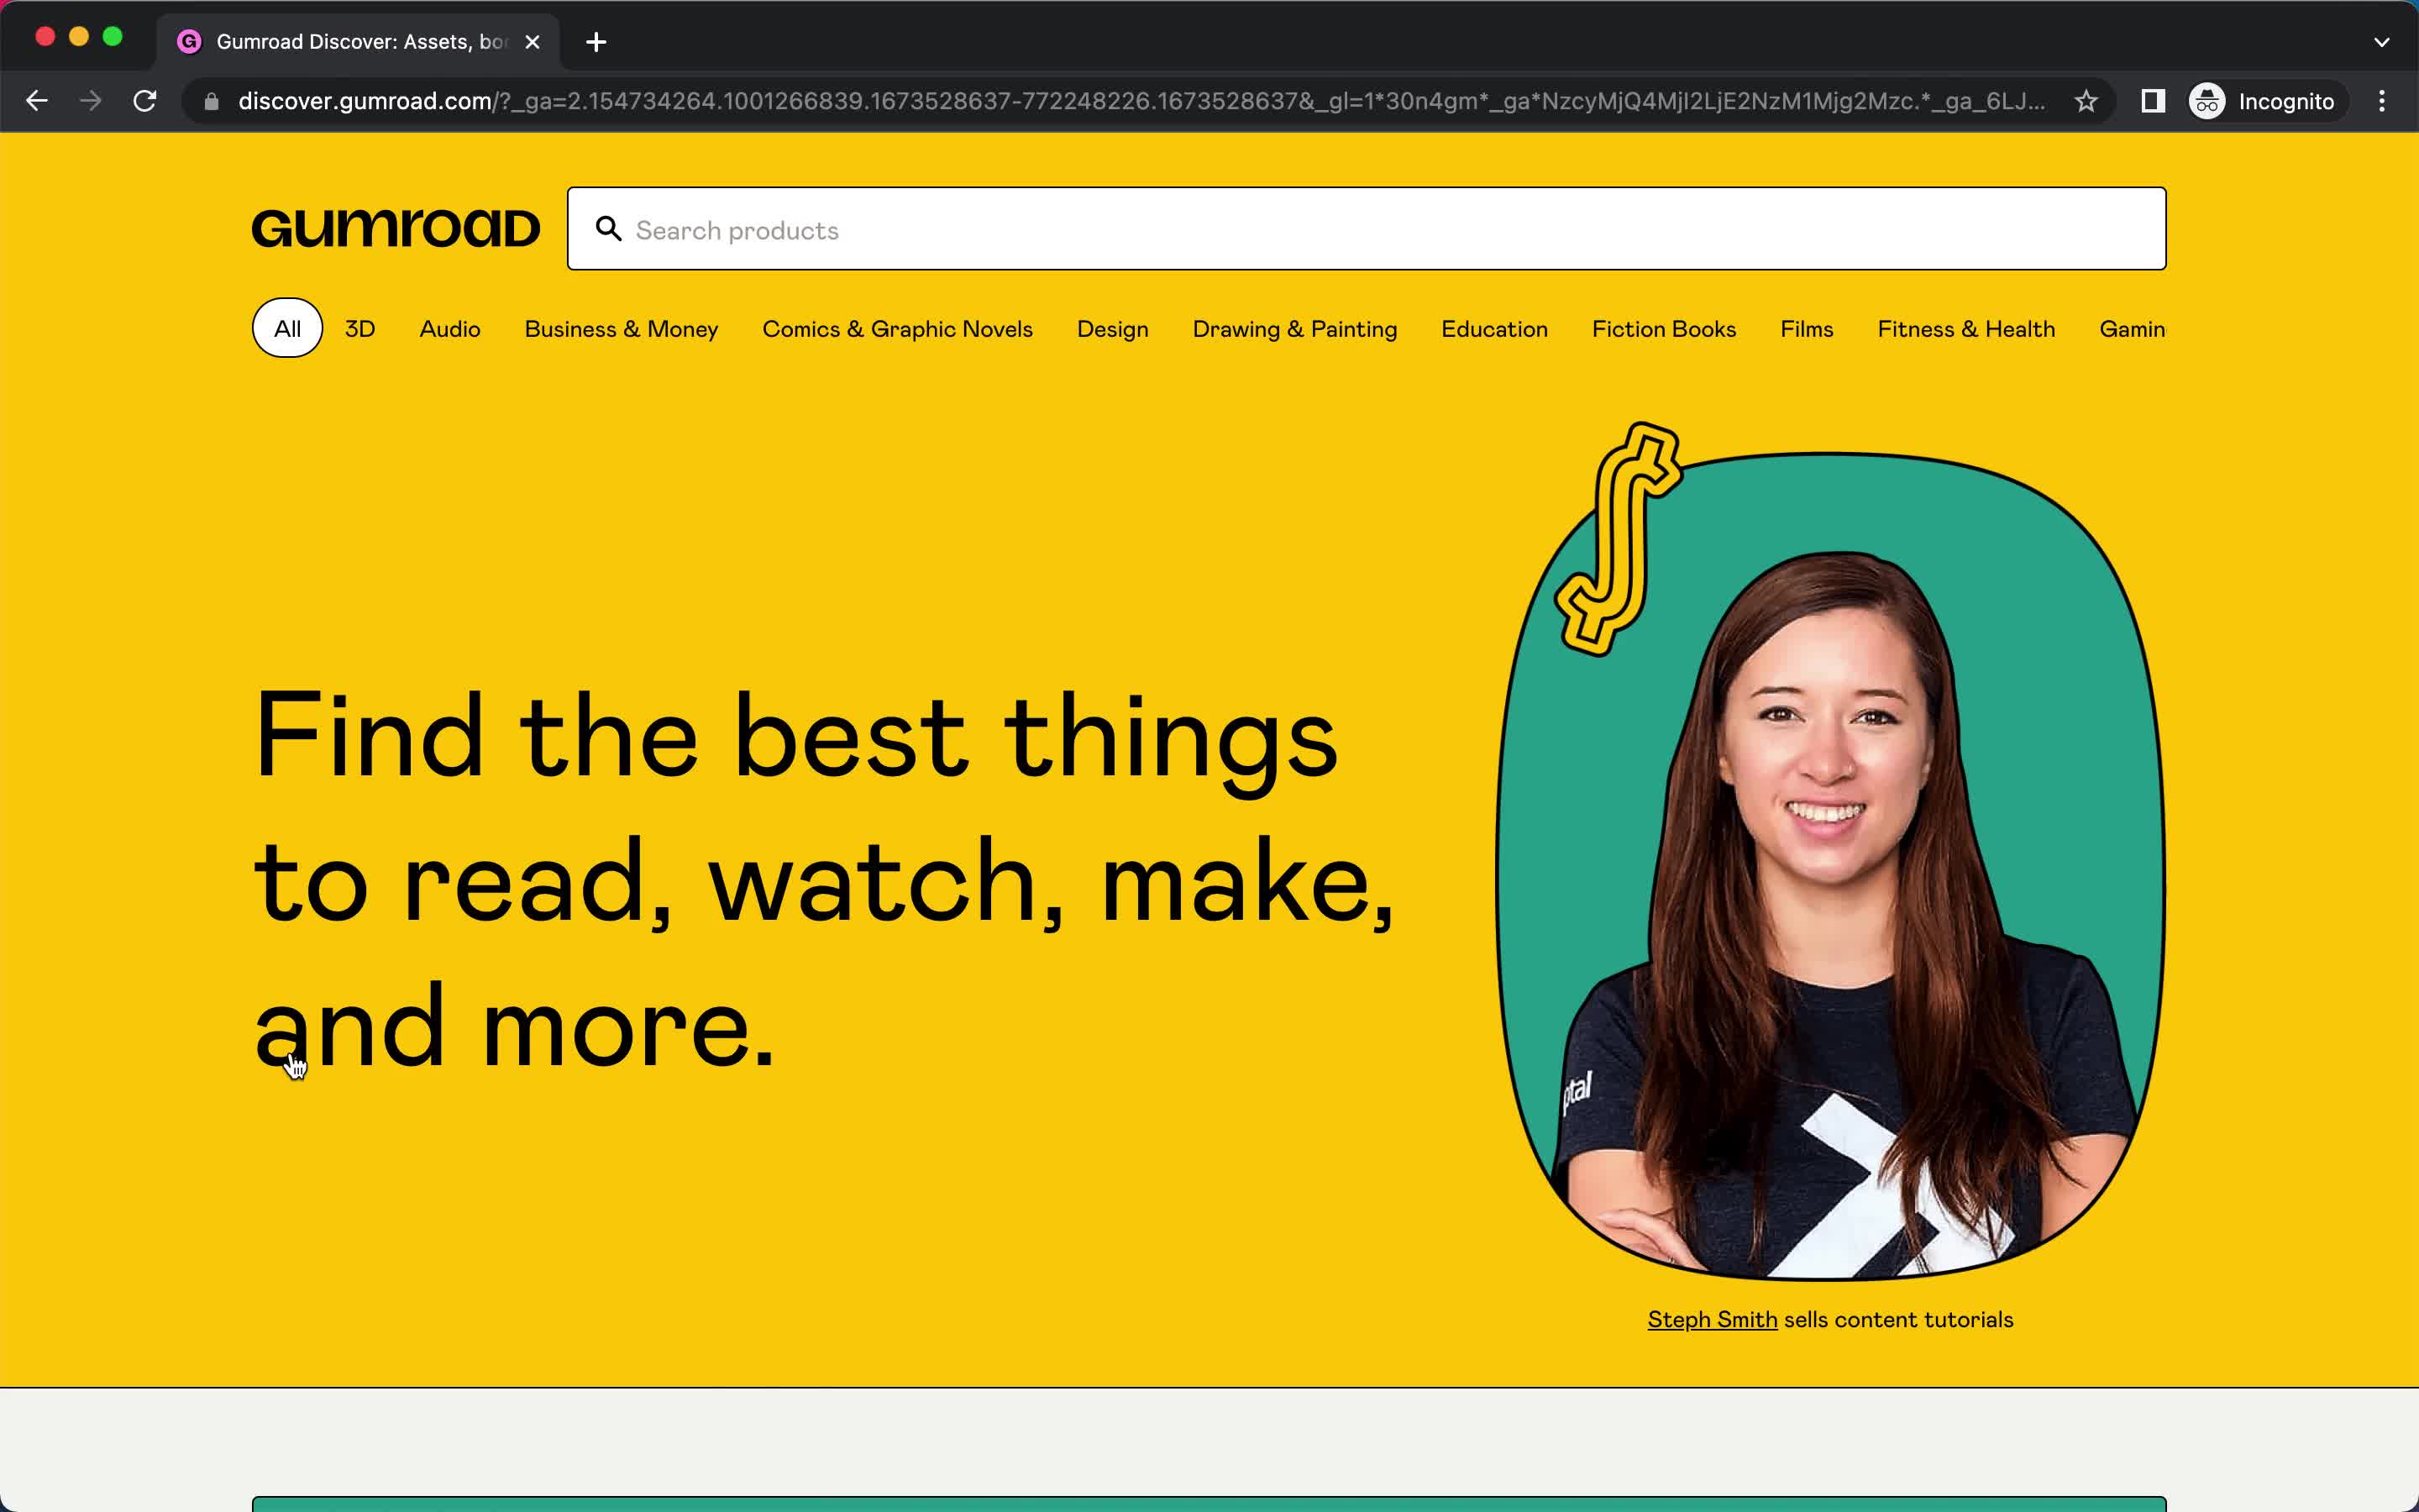Open a new tab with plus icon
The width and height of the screenshot is (2419, 1512).
click(x=596, y=42)
